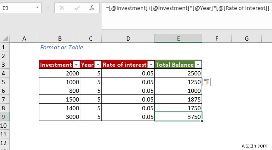Click the Enter checkmark formula bar icon
Image resolution: width=272 pixels, height=150 pixels.
pos(77,8)
